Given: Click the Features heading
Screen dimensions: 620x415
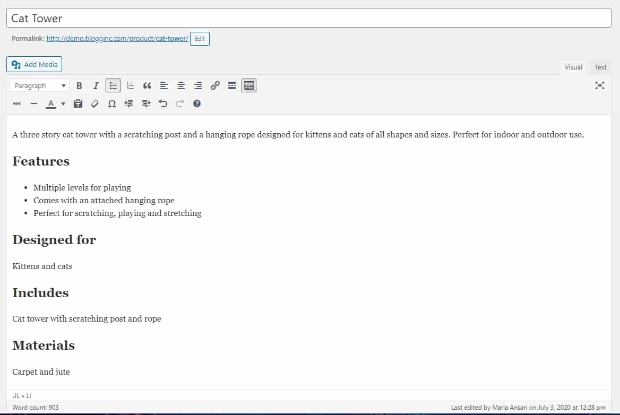Looking at the screenshot, I should pos(41,161).
